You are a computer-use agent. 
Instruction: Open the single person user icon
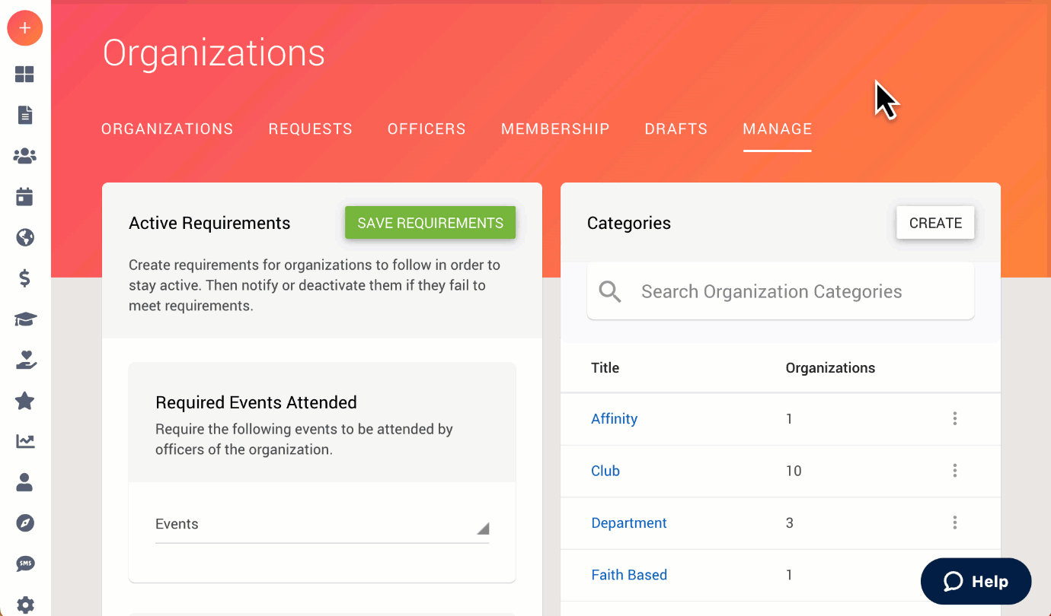click(25, 482)
